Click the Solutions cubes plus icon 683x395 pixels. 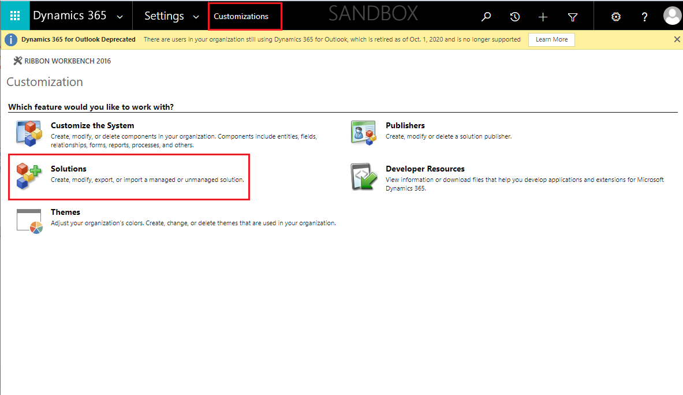click(29, 176)
